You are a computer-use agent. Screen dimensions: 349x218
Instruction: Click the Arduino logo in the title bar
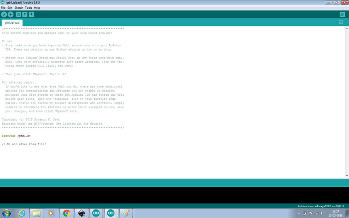[x=2, y=2]
